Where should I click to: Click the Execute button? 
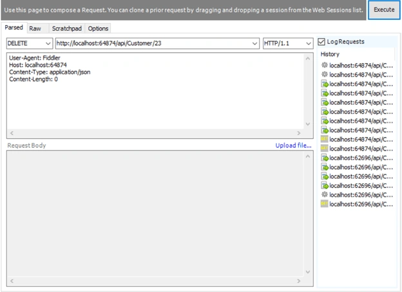[384, 10]
